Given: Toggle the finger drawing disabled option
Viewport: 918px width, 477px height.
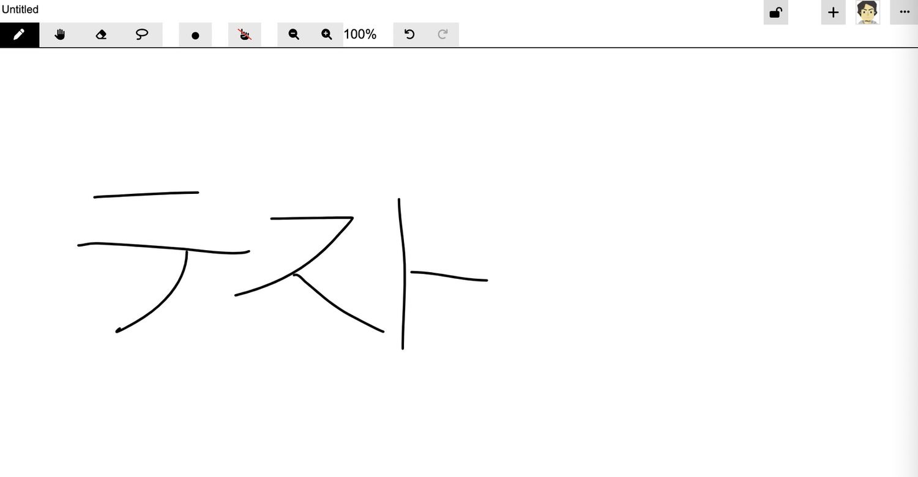Looking at the screenshot, I should [x=245, y=35].
